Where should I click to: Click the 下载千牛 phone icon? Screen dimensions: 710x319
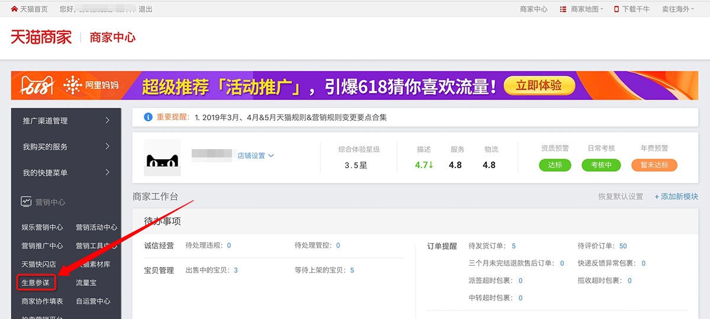pyautogui.click(x=616, y=9)
